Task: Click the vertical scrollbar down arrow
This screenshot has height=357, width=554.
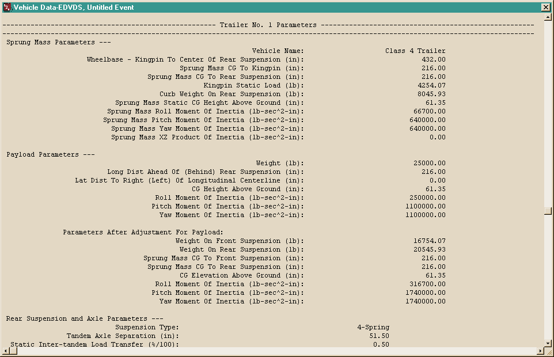Action: click(548, 343)
